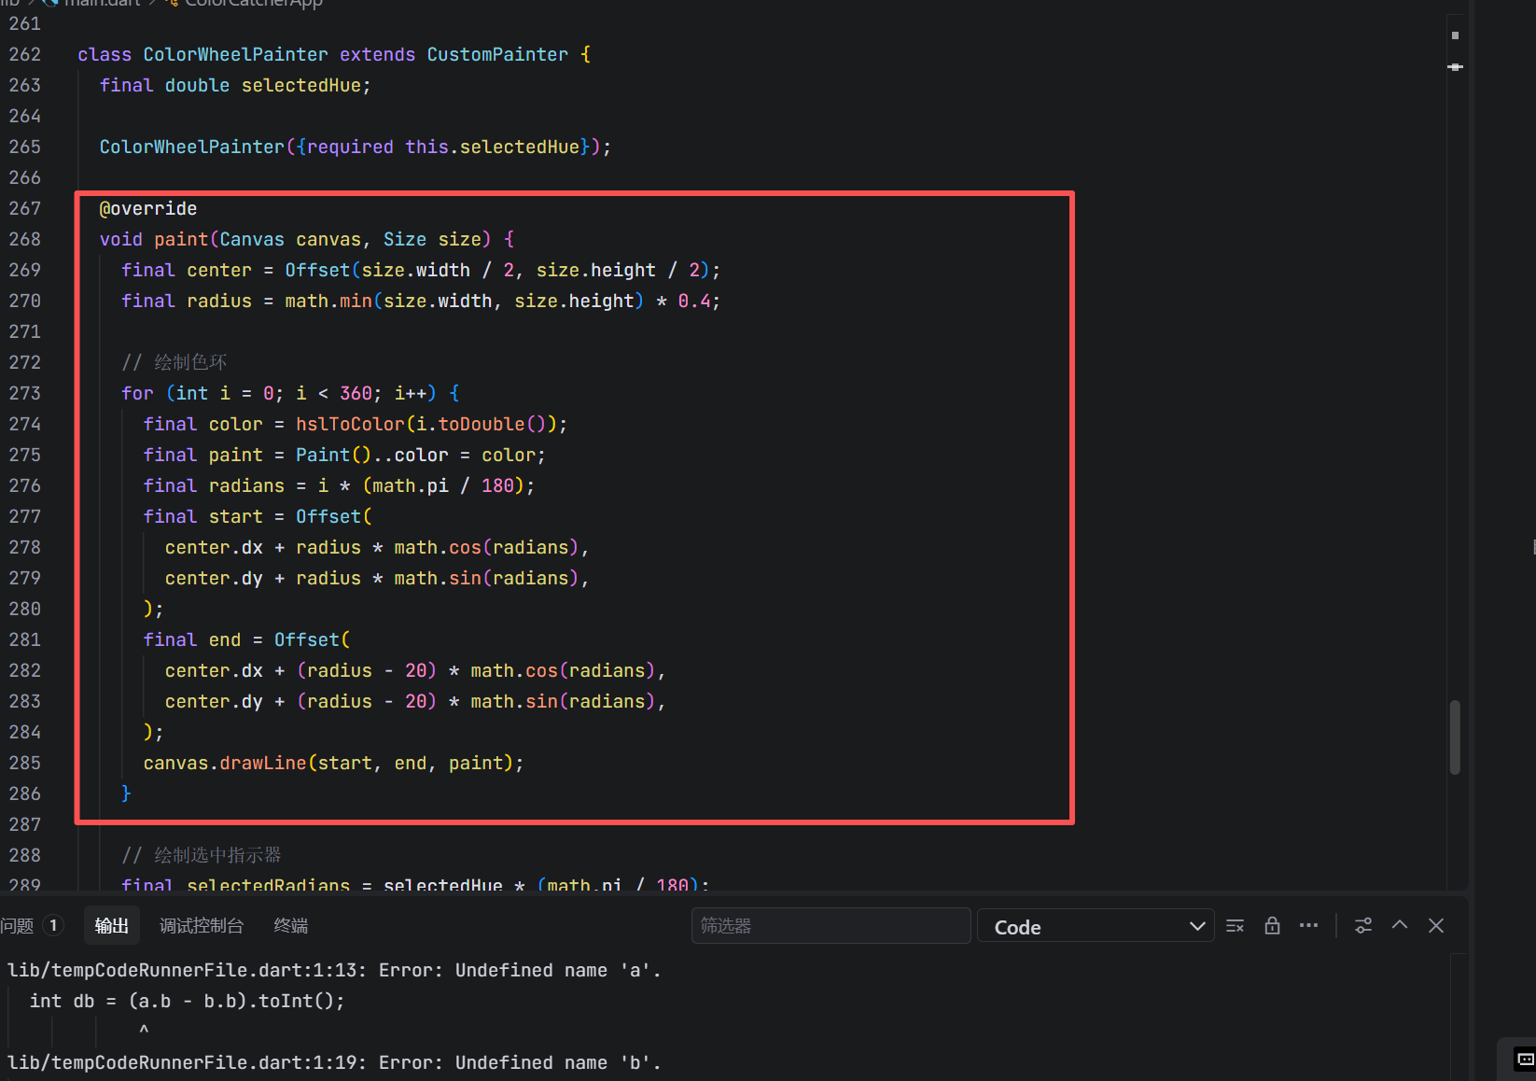Open the Code output channel dropdown

[x=1096, y=927]
